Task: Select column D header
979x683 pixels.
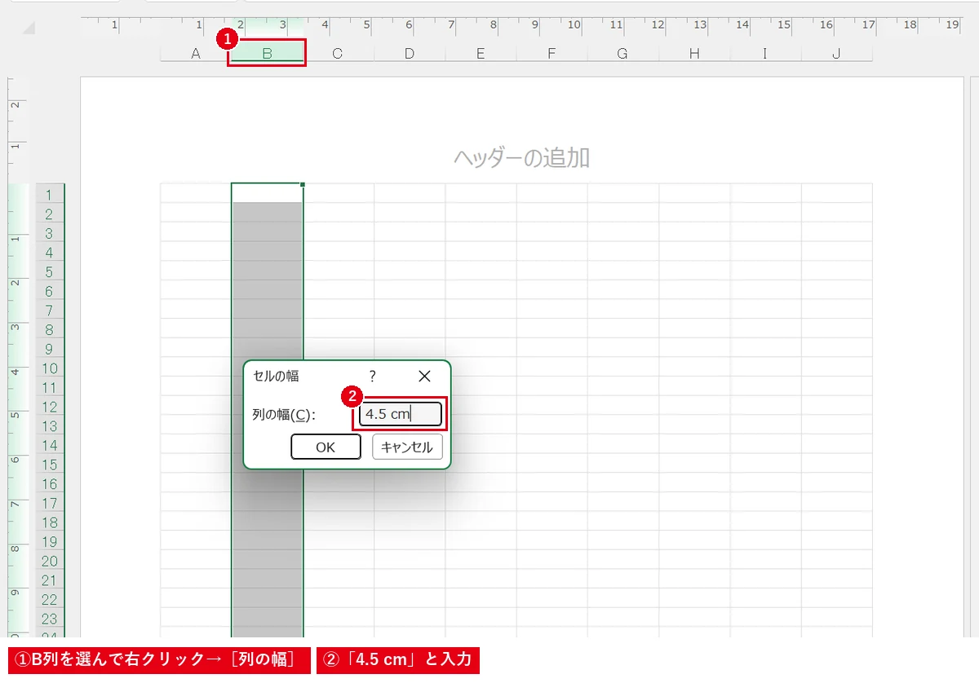Action: click(410, 54)
